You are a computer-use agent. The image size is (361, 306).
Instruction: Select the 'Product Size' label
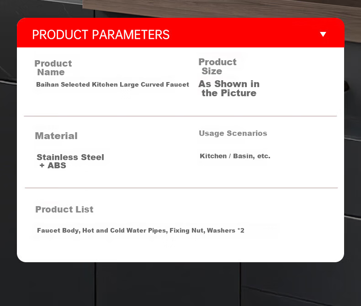pyautogui.click(x=218, y=67)
